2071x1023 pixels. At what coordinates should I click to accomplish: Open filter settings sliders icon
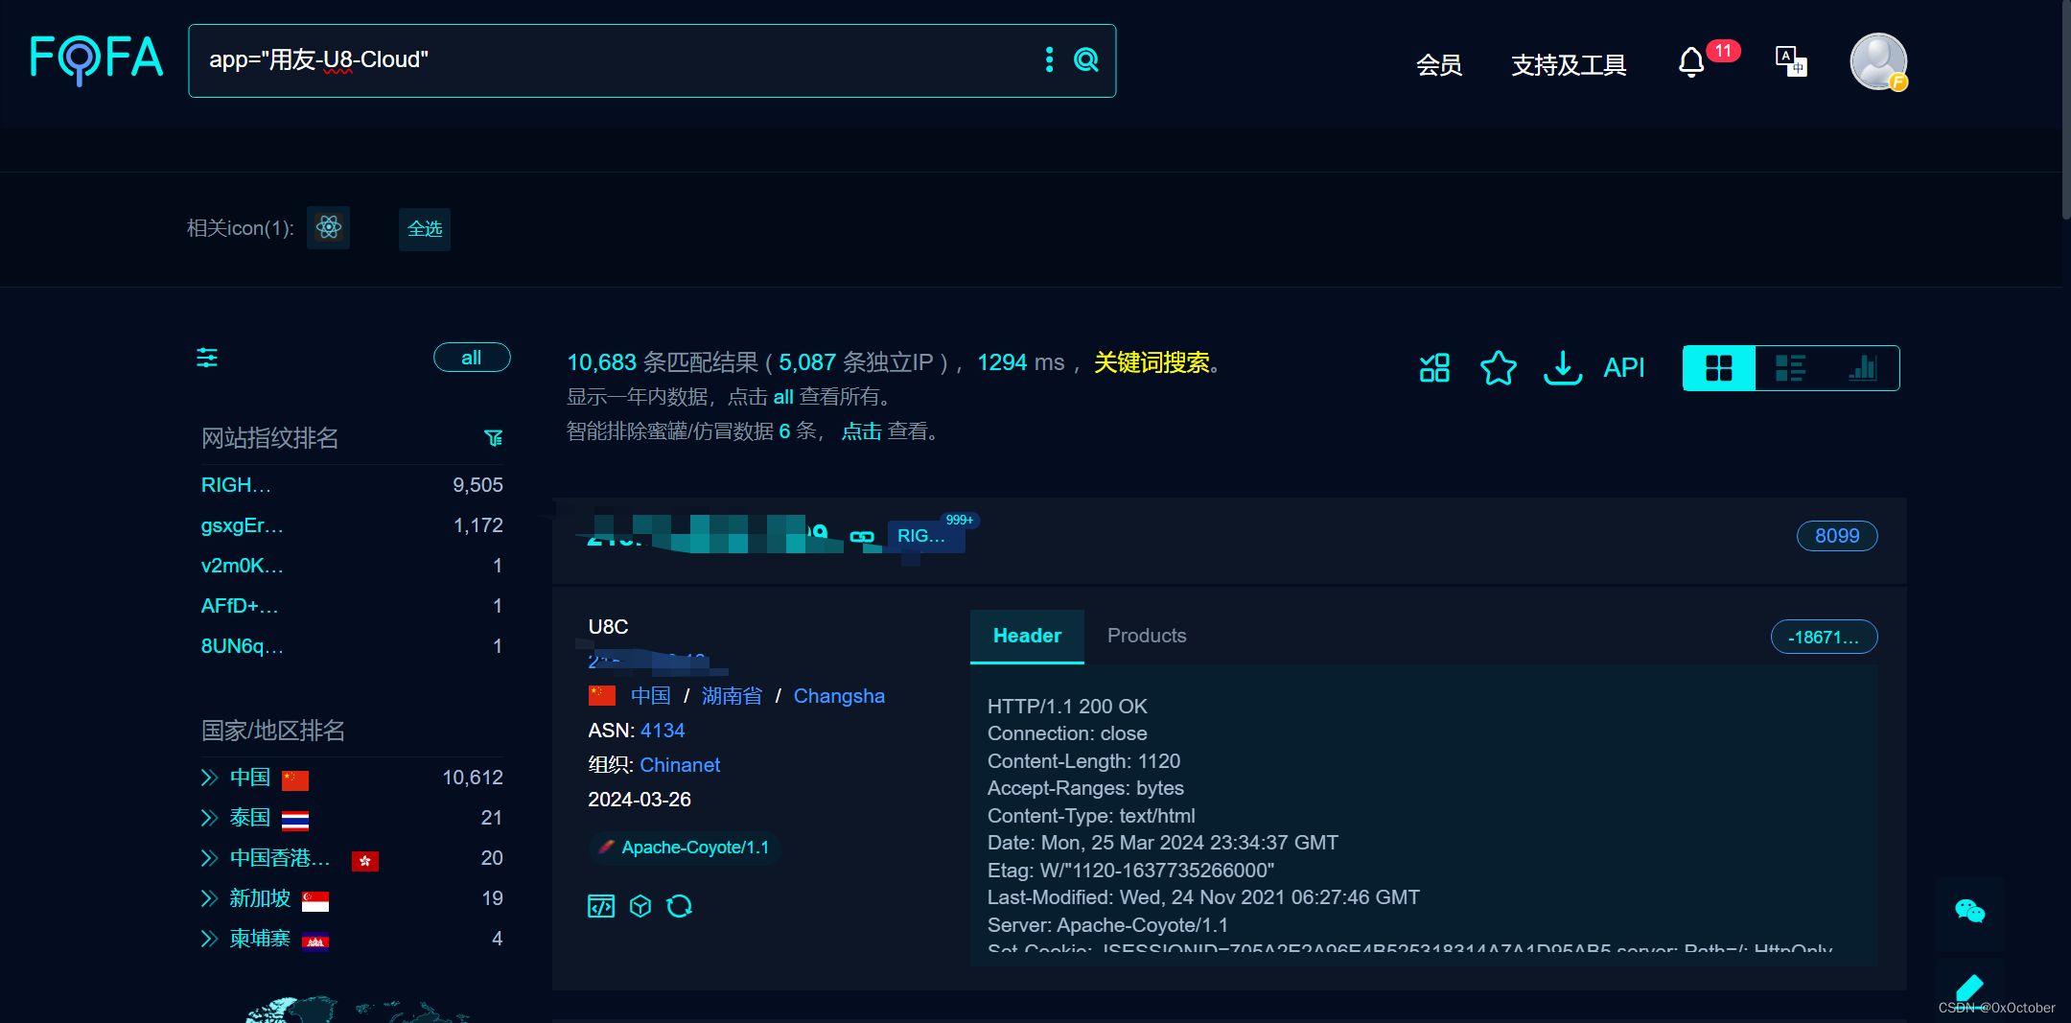click(x=207, y=358)
